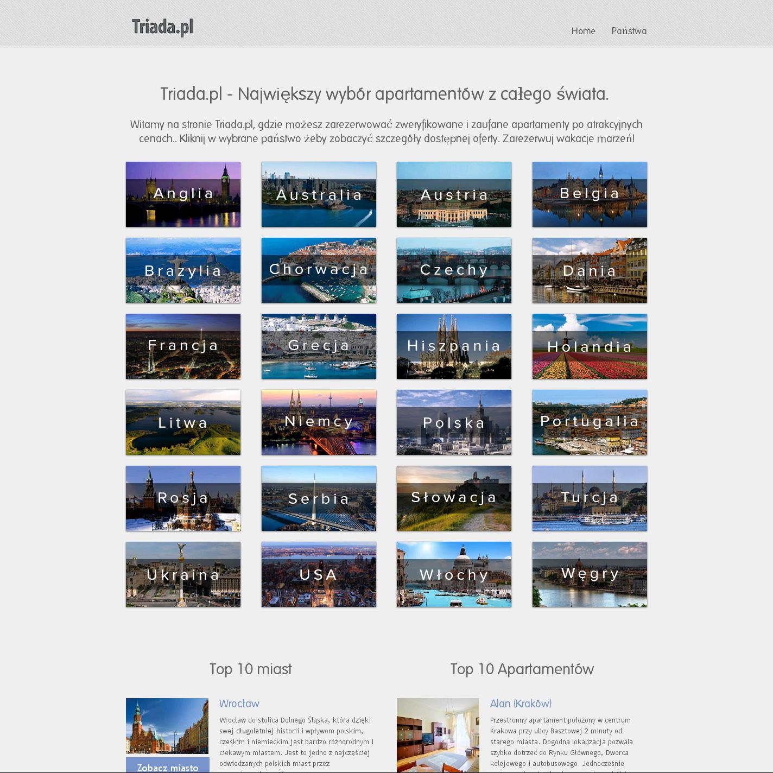Open the Serbia country tile
Image resolution: width=773 pixels, height=773 pixels.
click(319, 498)
